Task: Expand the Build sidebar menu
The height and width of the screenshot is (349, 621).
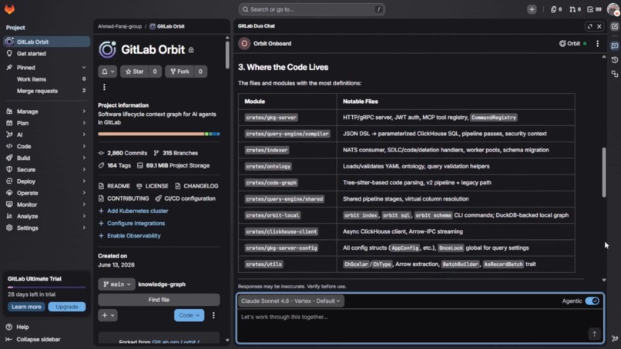Action: click(x=47, y=158)
